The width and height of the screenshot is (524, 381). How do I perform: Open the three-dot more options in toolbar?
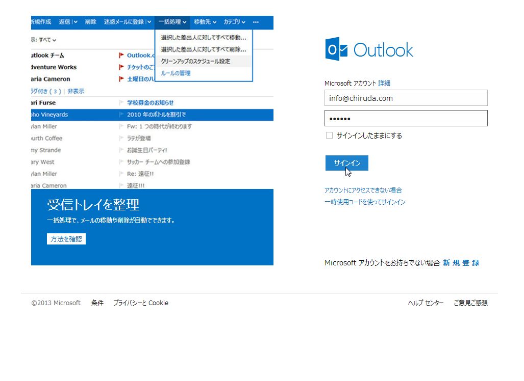(256, 22)
